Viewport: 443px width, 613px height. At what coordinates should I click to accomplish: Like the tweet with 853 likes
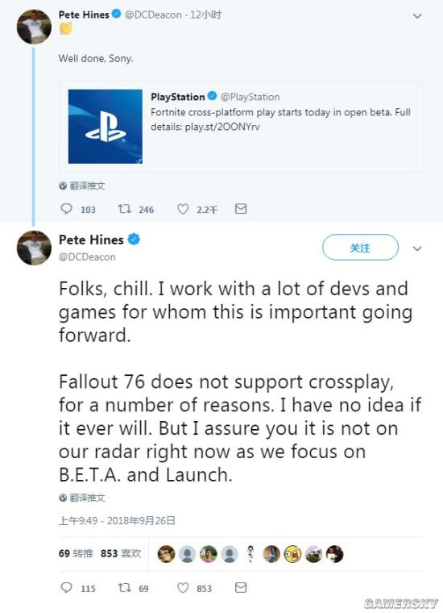pos(183,587)
